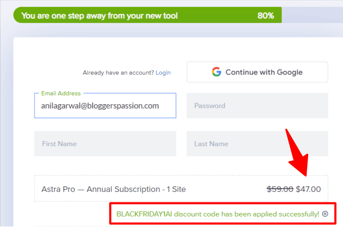The image size is (343, 243).
Task: Open the Login link
Action: point(163,73)
